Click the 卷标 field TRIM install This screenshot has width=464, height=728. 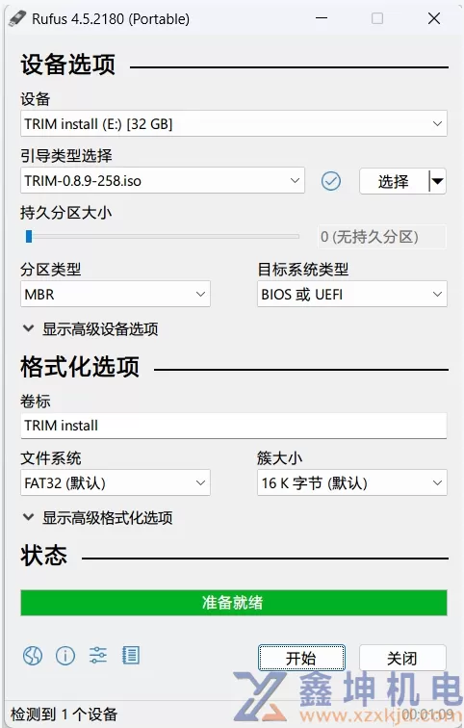click(x=234, y=426)
